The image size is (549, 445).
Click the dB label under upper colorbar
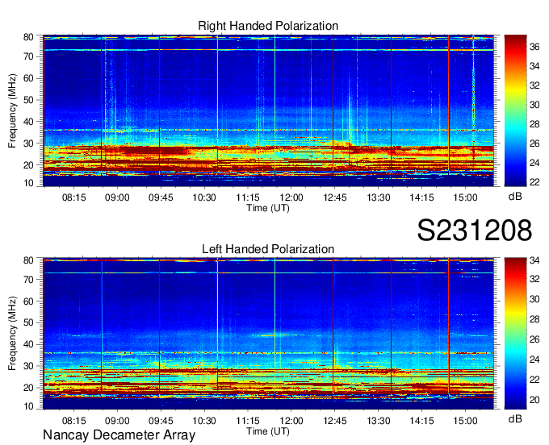[515, 197]
